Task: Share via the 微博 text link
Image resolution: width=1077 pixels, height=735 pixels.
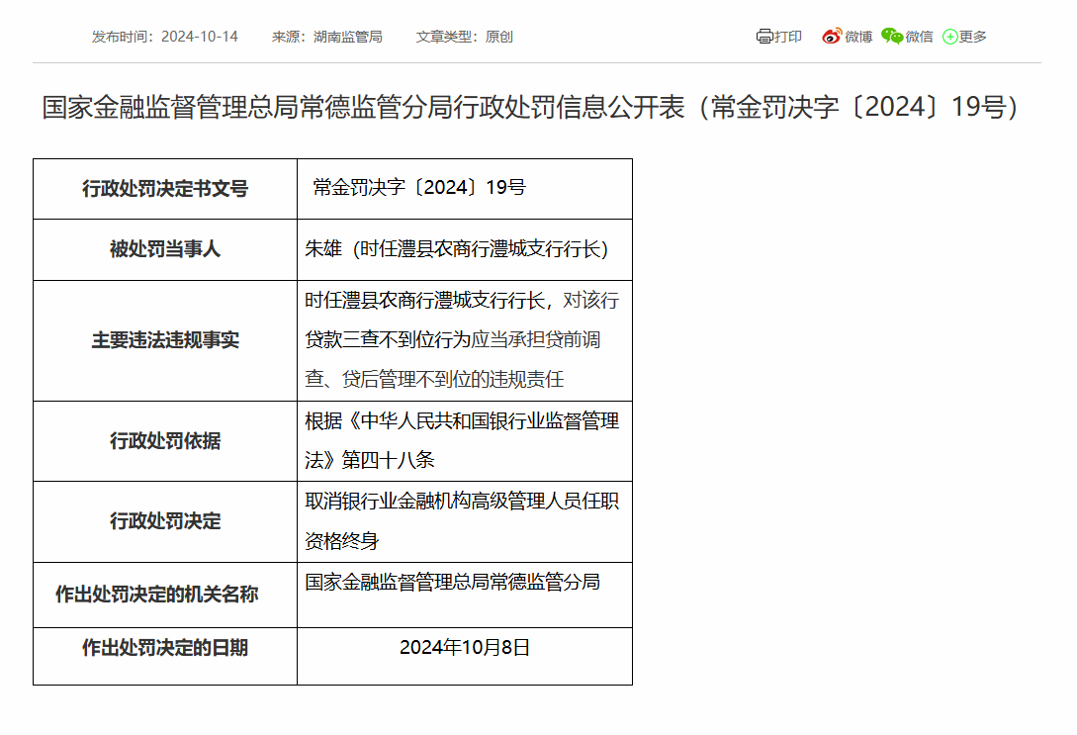Action: (x=858, y=37)
